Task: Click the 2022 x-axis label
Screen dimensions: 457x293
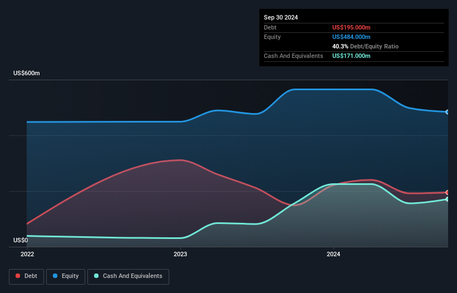Action: click(x=27, y=254)
